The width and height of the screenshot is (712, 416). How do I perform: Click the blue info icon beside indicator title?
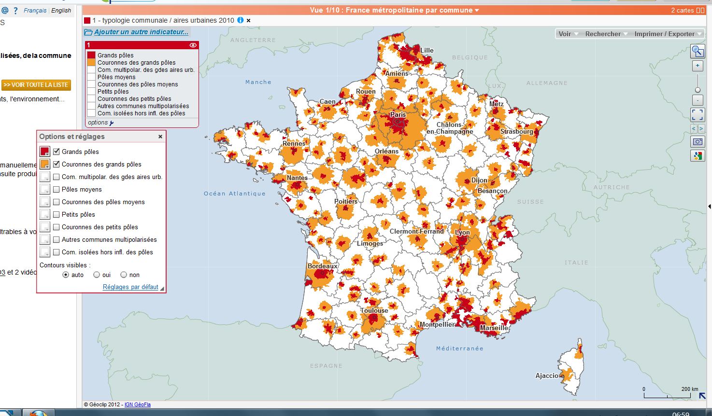click(x=240, y=20)
